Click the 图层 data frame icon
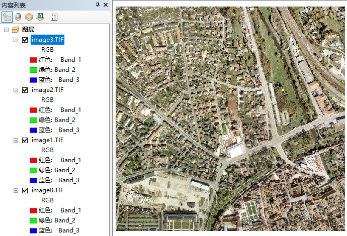This screenshot has width=347, height=236. click(x=16, y=30)
